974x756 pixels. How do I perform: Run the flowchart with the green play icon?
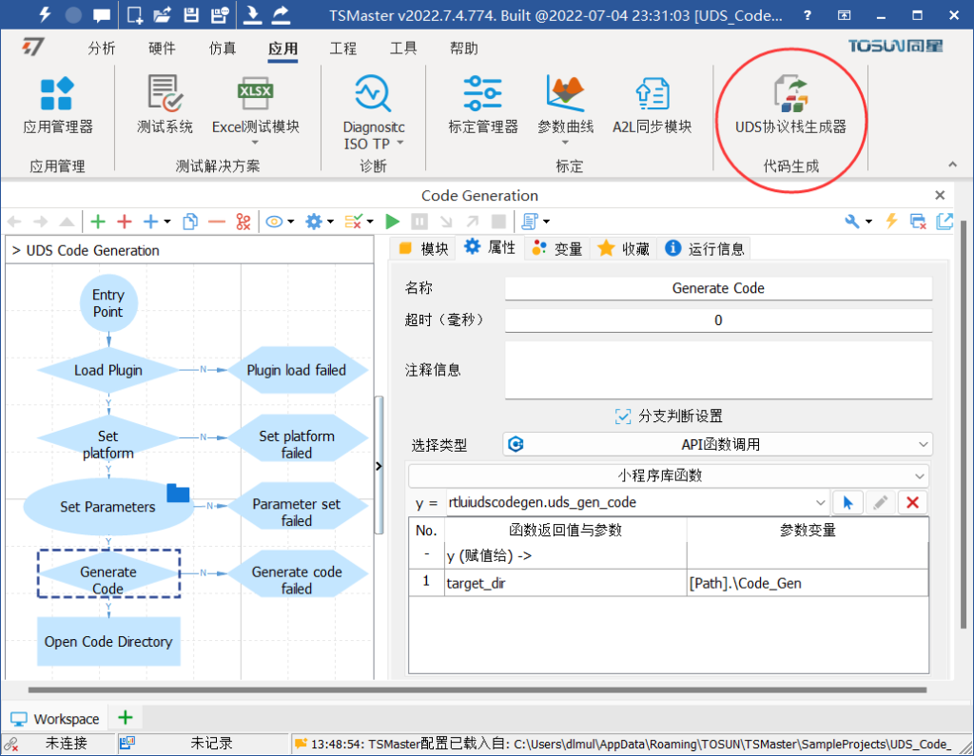tap(393, 221)
